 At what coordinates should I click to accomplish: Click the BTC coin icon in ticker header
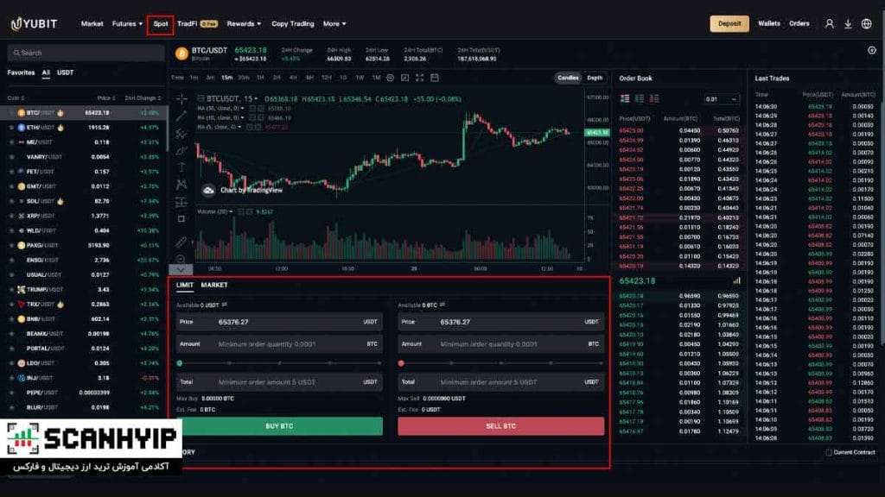(x=181, y=53)
